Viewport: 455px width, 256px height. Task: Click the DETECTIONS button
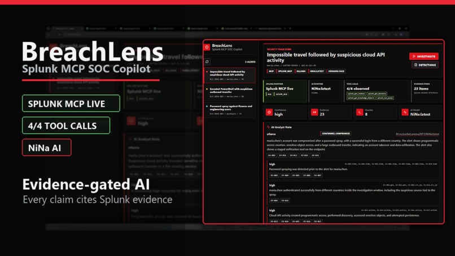pyautogui.click(x=425, y=65)
